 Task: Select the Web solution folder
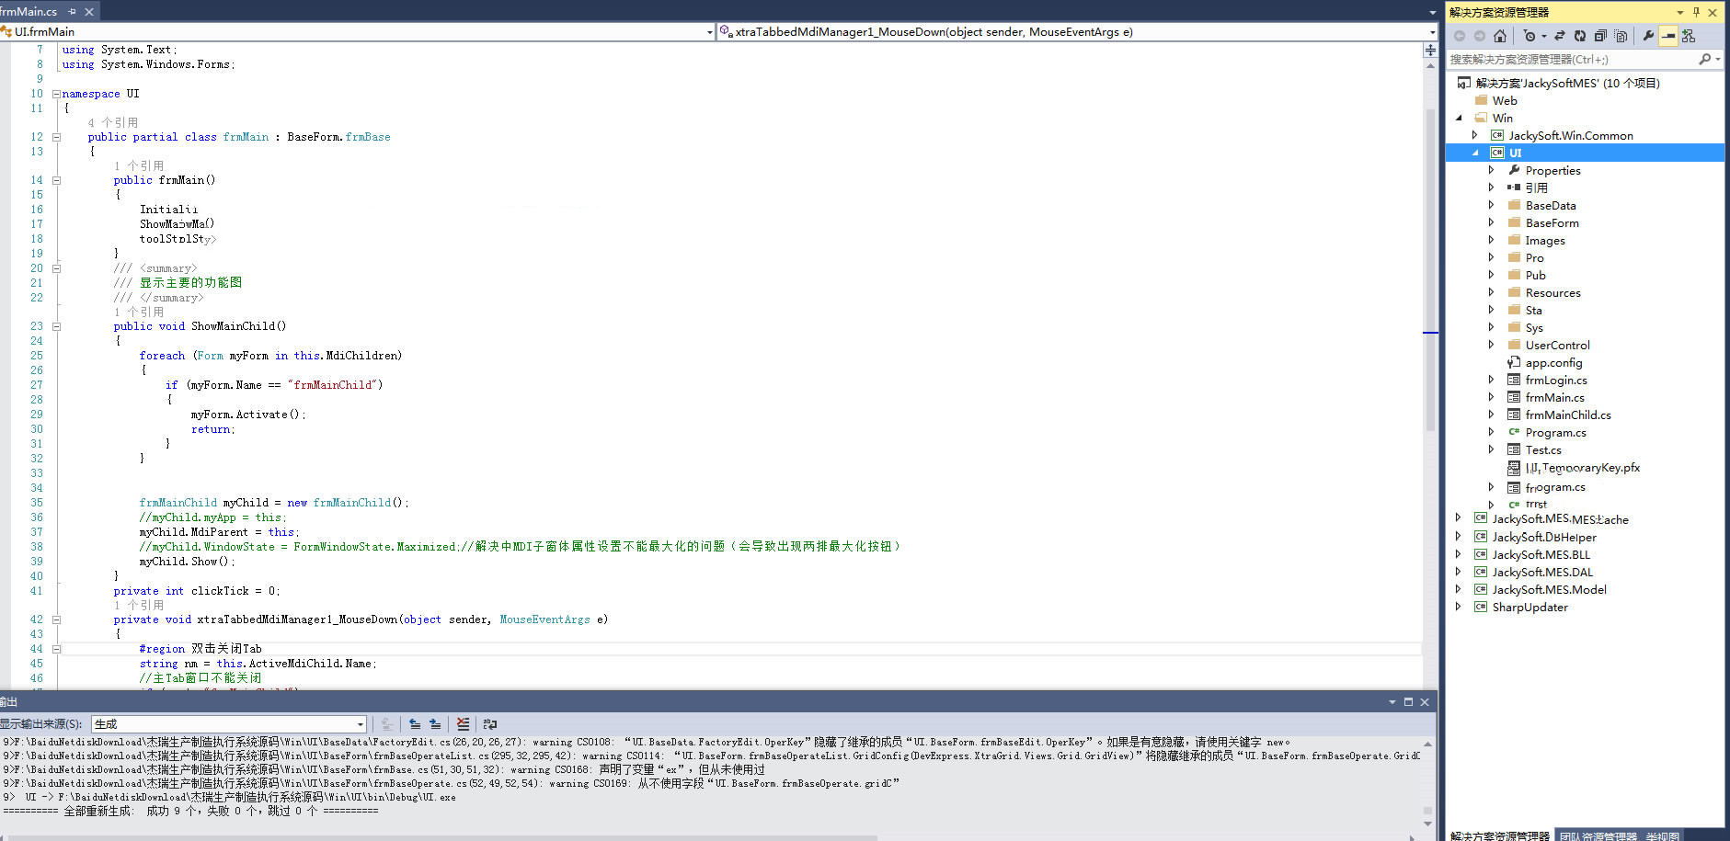coord(1505,100)
